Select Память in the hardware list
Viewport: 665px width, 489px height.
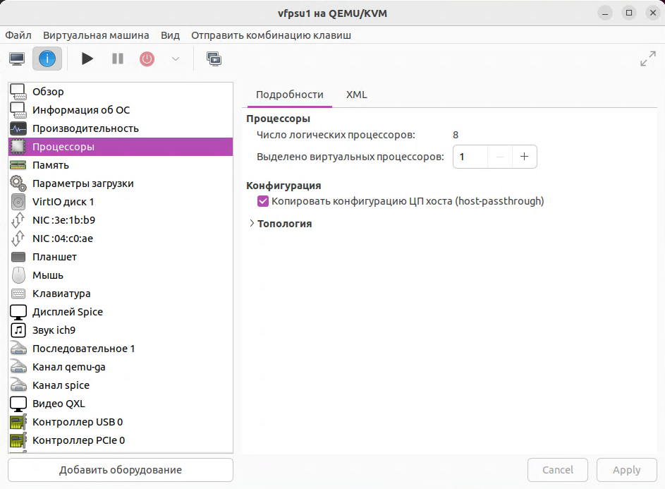point(51,165)
